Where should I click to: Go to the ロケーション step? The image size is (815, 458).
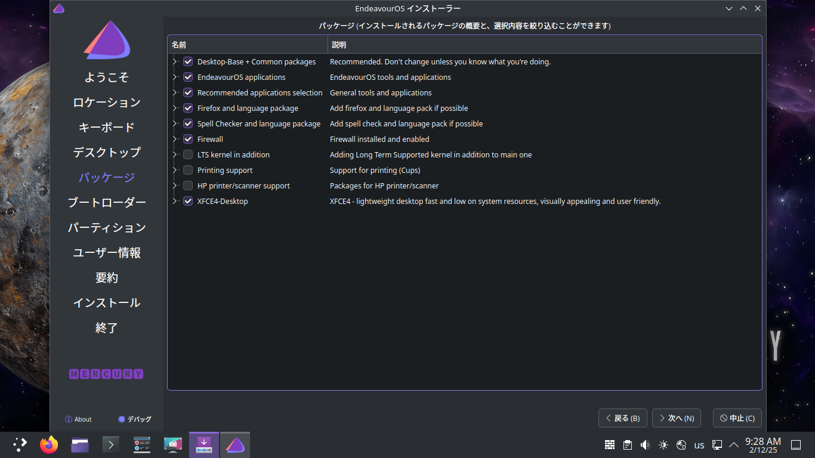point(107,103)
